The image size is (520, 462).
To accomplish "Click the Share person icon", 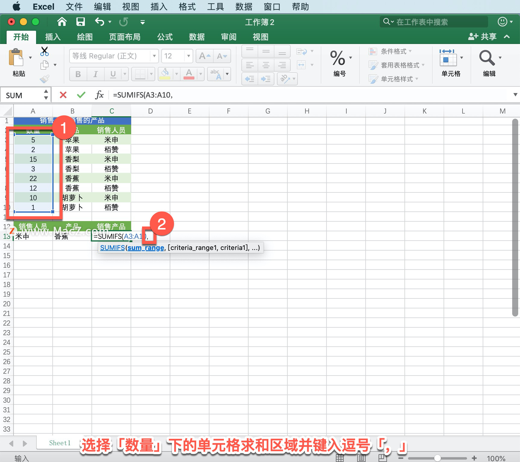I will point(473,37).
